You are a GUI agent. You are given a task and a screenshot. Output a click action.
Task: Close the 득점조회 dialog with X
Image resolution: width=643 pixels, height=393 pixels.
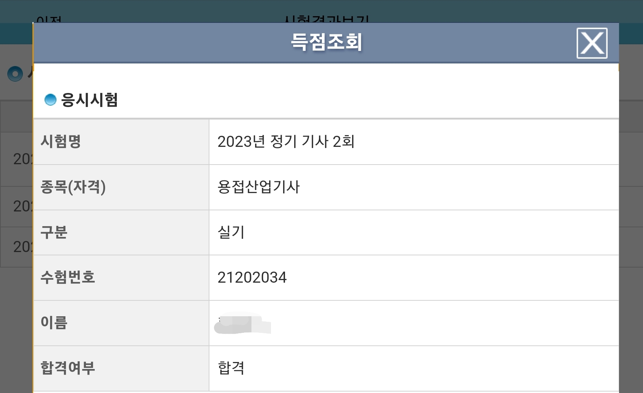coord(592,43)
